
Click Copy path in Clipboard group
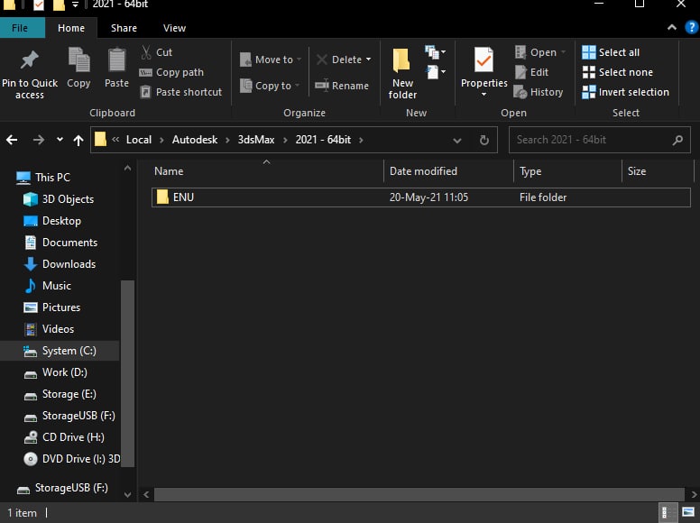[x=171, y=72]
